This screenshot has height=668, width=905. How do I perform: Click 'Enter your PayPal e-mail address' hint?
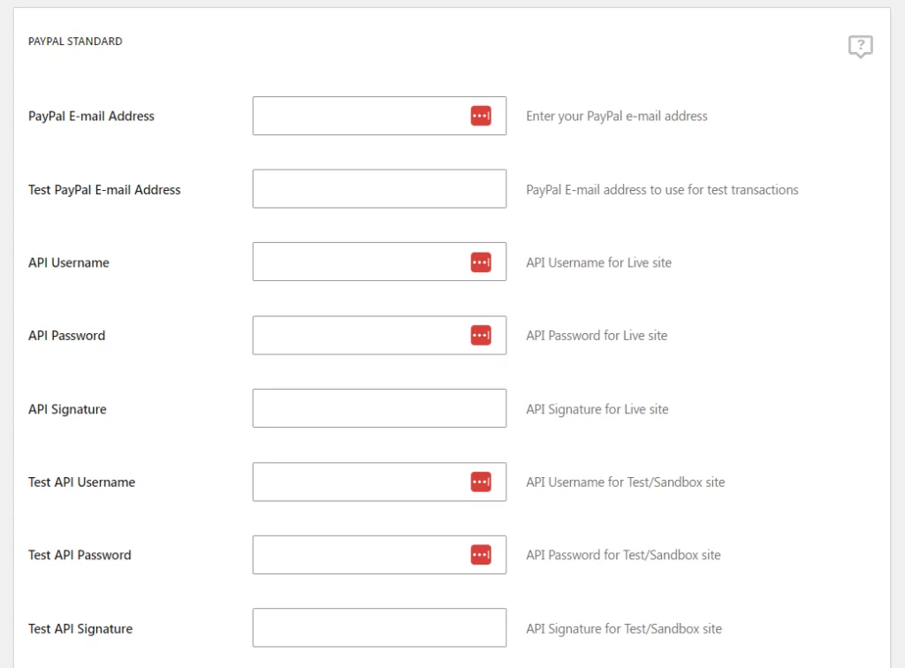pyautogui.click(x=616, y=117)
